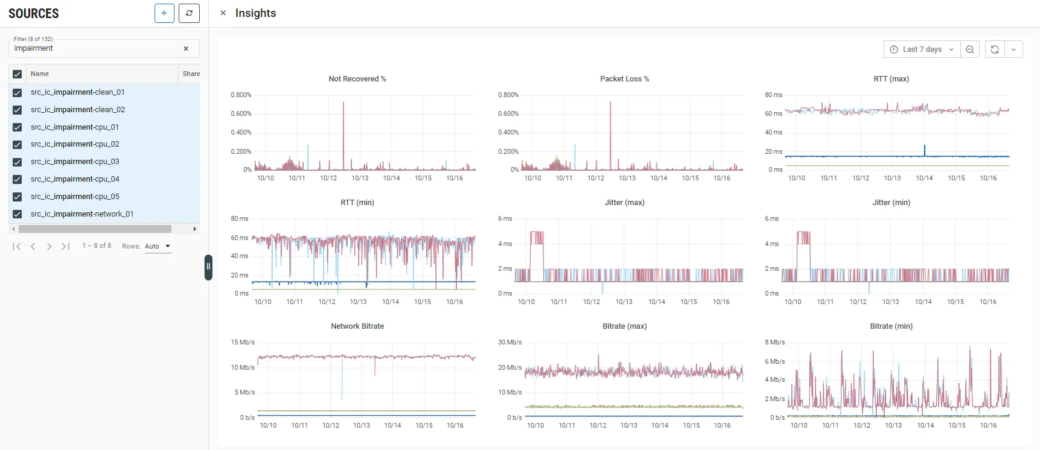Uncheck src_ic_impairment-clean_01
Viewport: 1040px width, 450px height.
pyautogui.click(x=17, y=93)
